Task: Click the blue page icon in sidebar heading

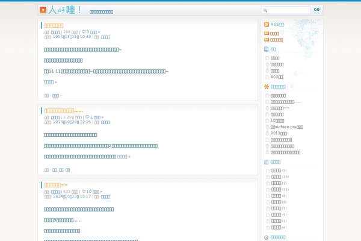Action: tap(267, 49)
